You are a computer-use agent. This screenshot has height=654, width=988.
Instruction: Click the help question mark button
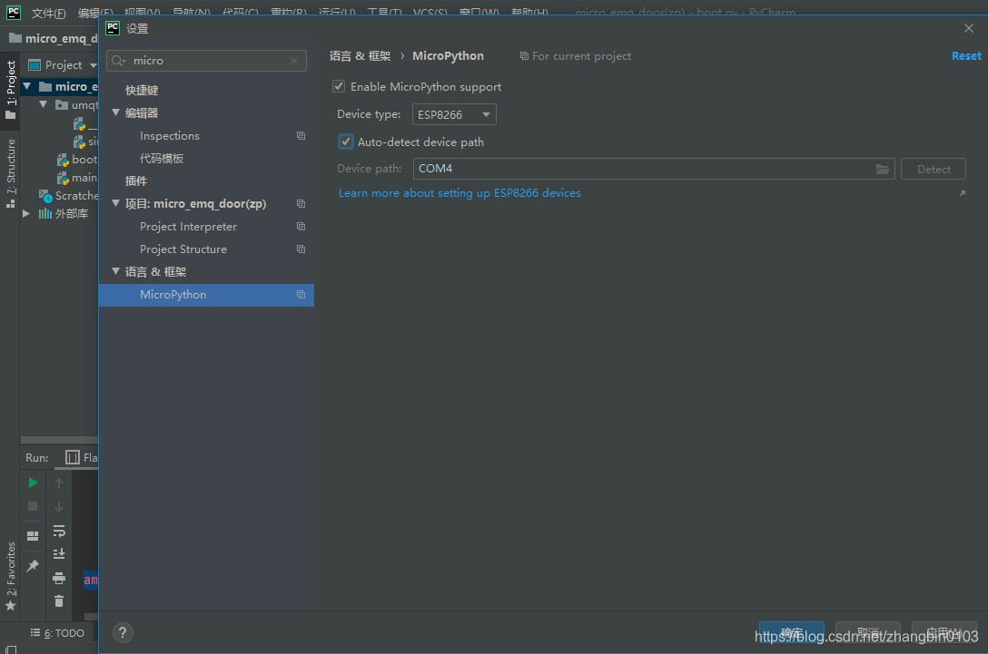coord(123,632)
